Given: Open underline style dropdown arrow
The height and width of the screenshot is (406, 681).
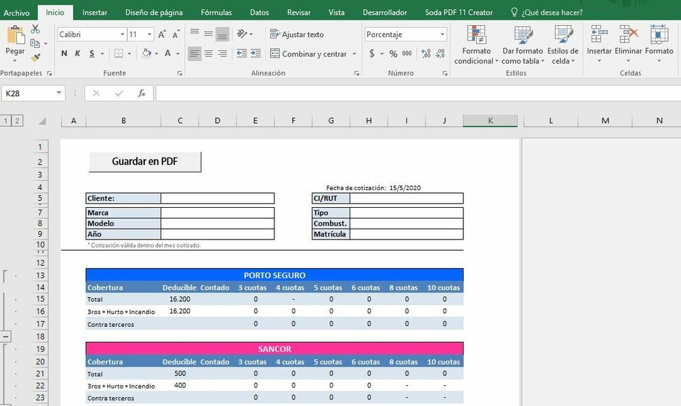Looking at the screenshot, I should tap(102, 53).
